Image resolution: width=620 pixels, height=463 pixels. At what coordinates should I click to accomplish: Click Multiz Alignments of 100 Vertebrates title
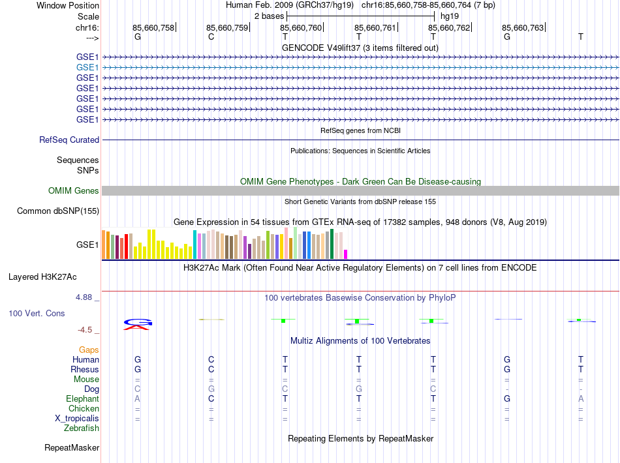[360, 340]
